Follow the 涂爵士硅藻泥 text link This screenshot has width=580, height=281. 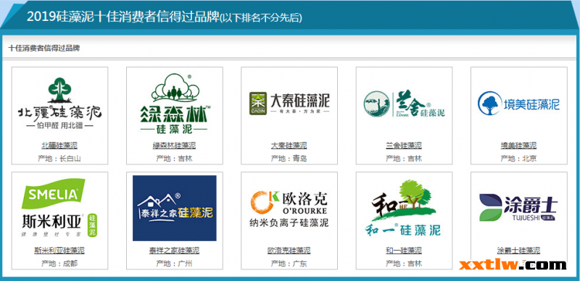(518, 251)
